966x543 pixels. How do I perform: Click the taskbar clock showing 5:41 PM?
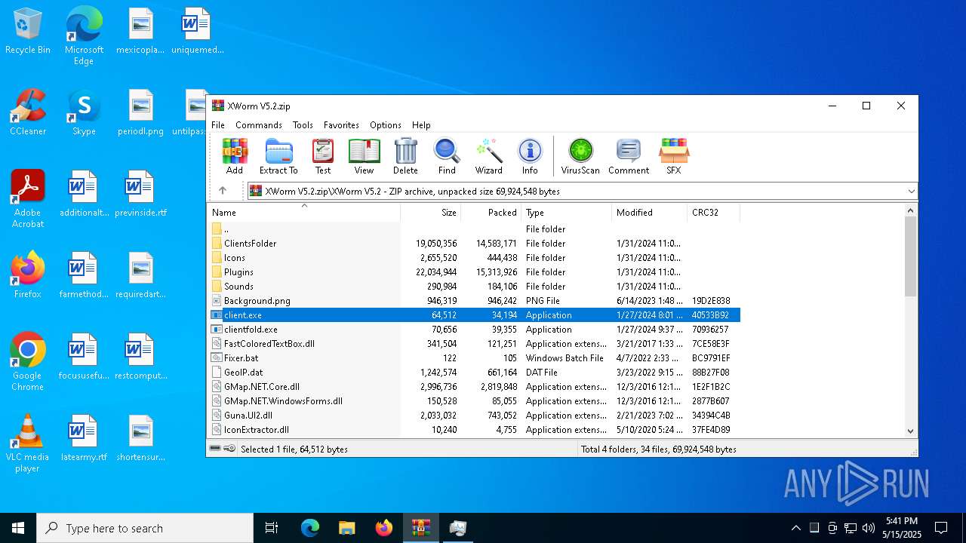pos(902,528)
